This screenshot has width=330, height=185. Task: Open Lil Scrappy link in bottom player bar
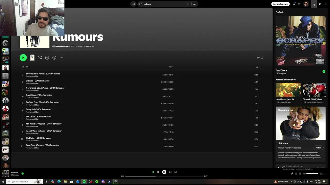click(x=15, y=175)
